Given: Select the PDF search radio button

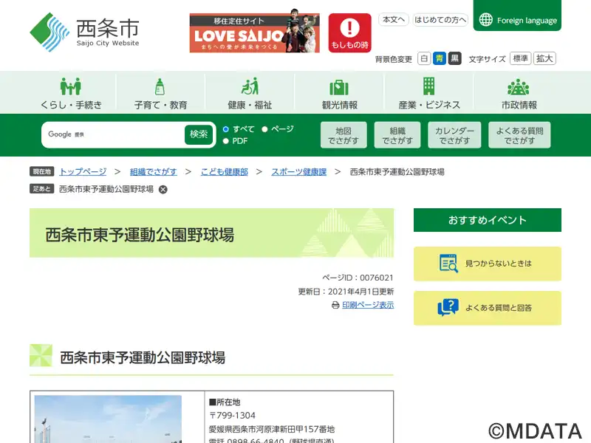Looking at the screenshot, I should click(x=226, y=141).
